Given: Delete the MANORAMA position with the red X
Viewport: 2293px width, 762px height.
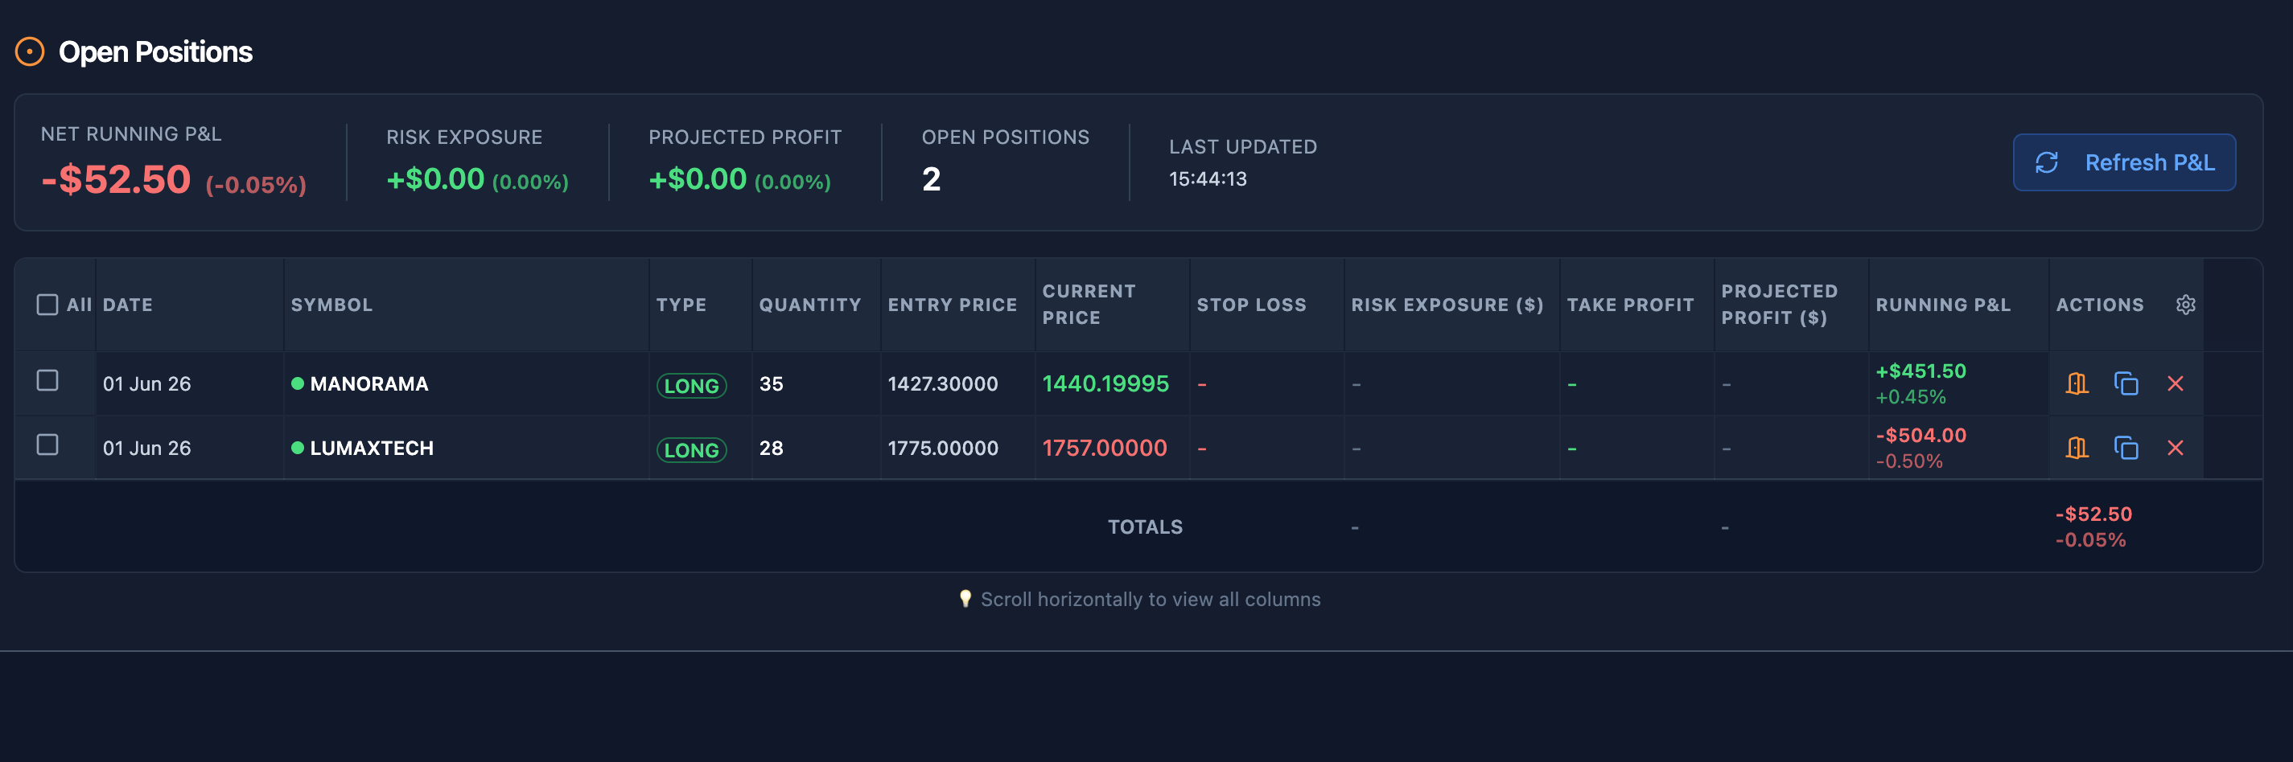Looking at the screenshot, I should 2175,383.
